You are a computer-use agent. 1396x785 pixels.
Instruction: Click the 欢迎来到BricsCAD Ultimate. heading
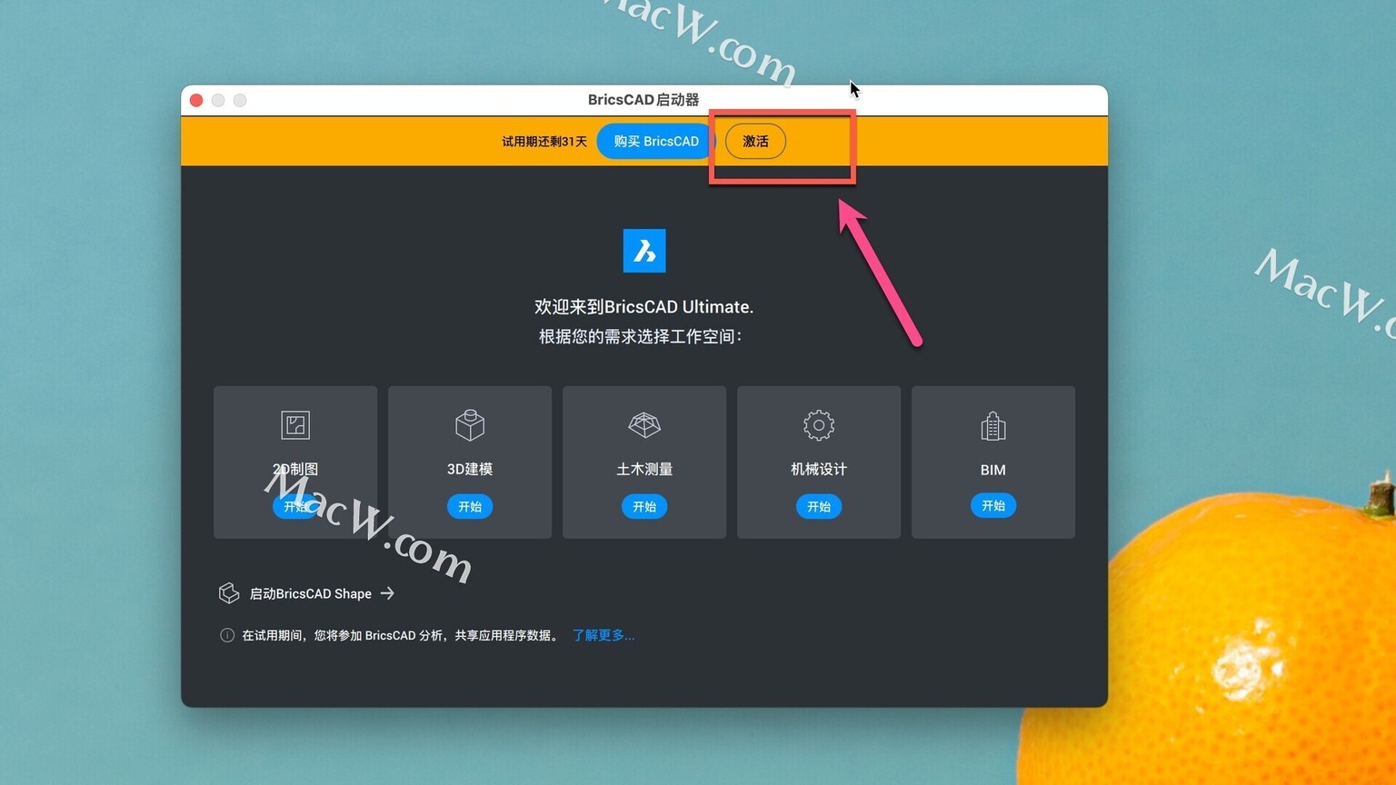point(644,307)
